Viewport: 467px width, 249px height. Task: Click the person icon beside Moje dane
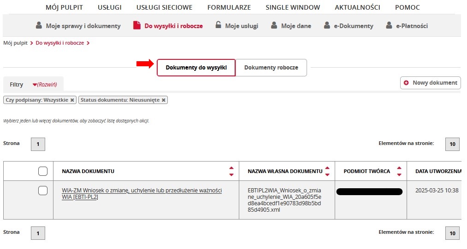point(274,26)
